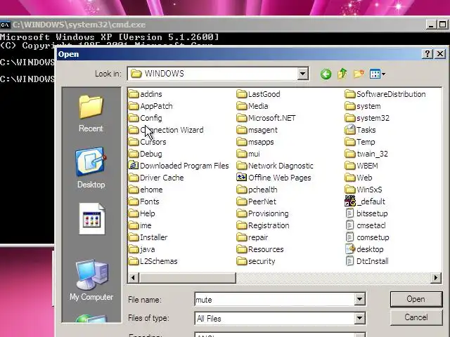This screenshot has width=450, height=337.
Task: Click the addins folder icon
Action: tap(134, 94)
